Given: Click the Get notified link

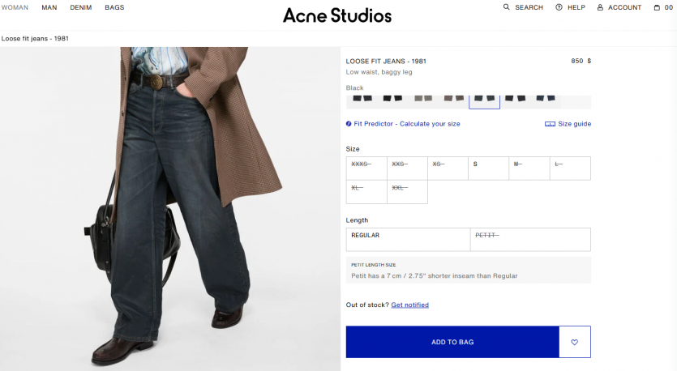Looking at the screenshot, I should (409, 305).
